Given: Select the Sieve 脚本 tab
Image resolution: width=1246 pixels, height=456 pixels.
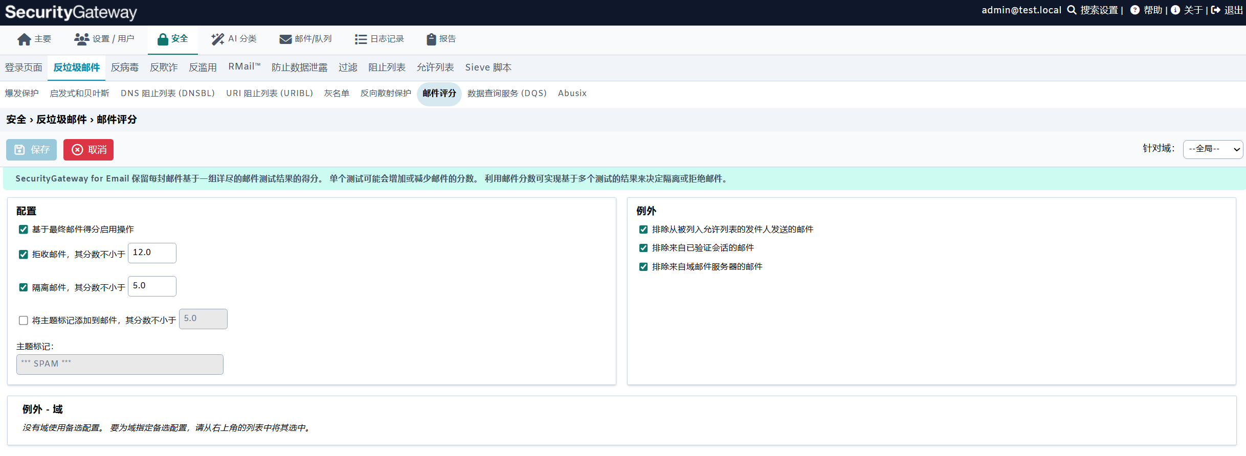Looking at the screenshot, I should coord(488,67).
